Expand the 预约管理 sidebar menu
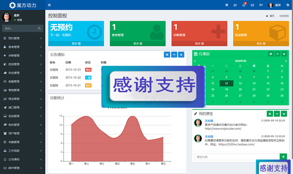The image size is (293, 174). click(x=23, y=38)
